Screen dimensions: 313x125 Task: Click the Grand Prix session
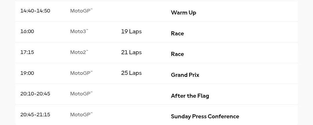pos(185,75)
